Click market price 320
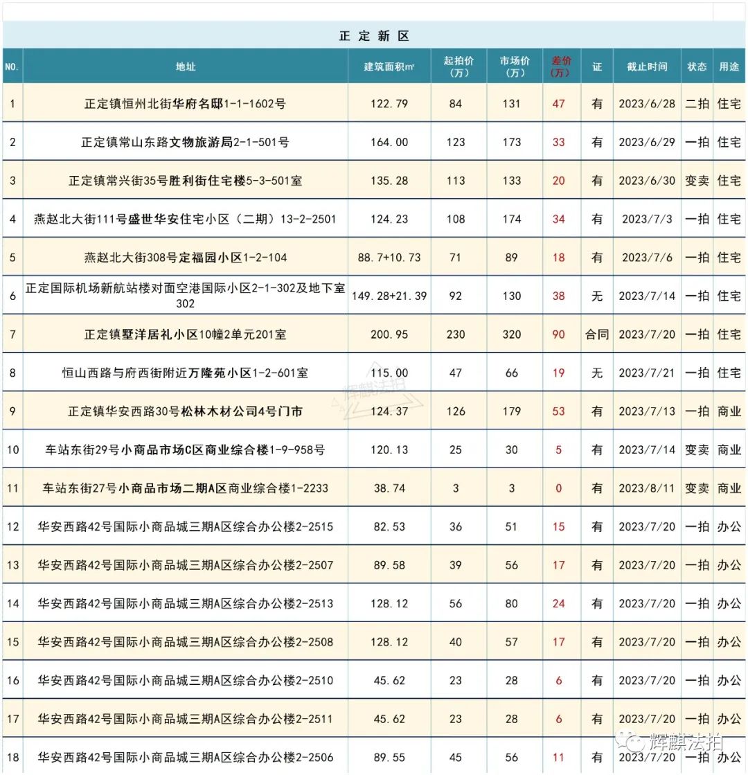This screenshot has height=775, width=748. point(511,335)
